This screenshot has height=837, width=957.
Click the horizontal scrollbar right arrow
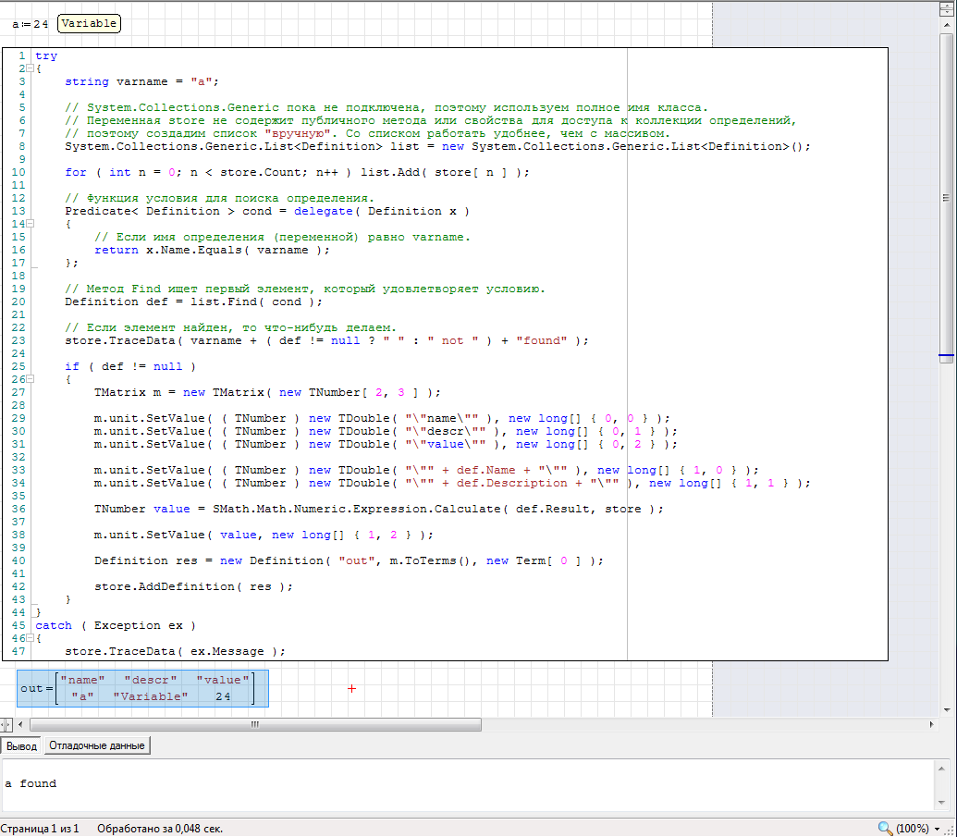931,725
